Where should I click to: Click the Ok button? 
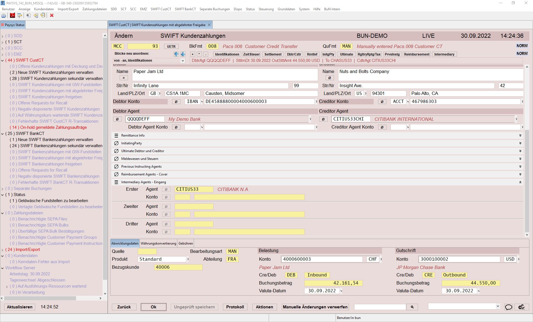154,307
